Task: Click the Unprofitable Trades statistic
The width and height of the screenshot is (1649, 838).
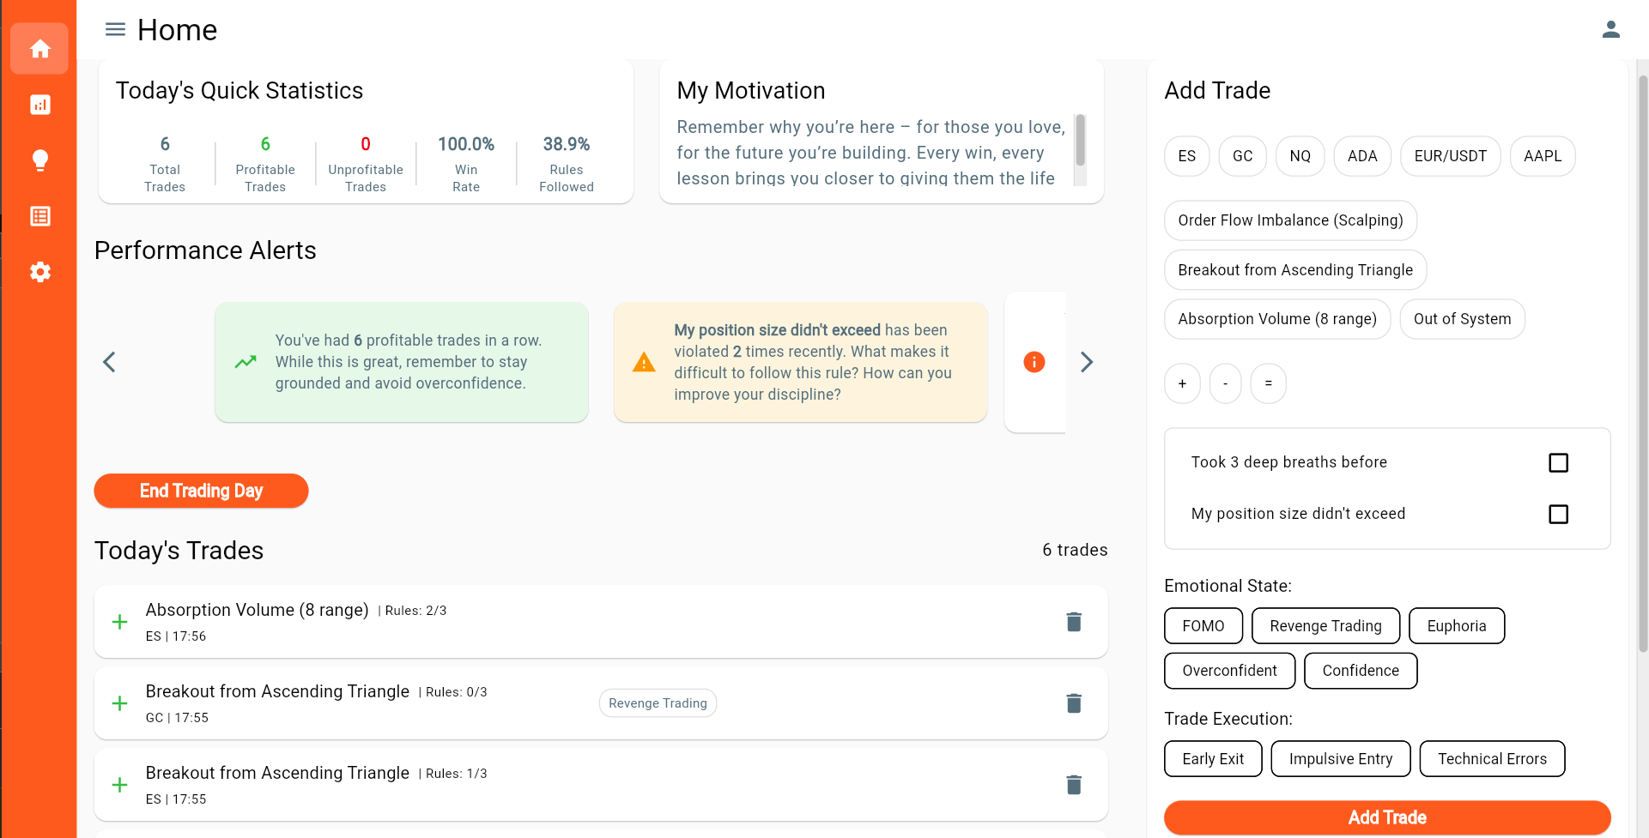Action: click(x=366, y=163)
